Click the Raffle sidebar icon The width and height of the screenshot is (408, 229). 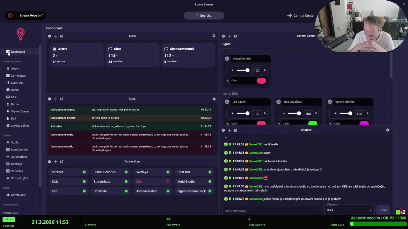[x=8, y=104]
